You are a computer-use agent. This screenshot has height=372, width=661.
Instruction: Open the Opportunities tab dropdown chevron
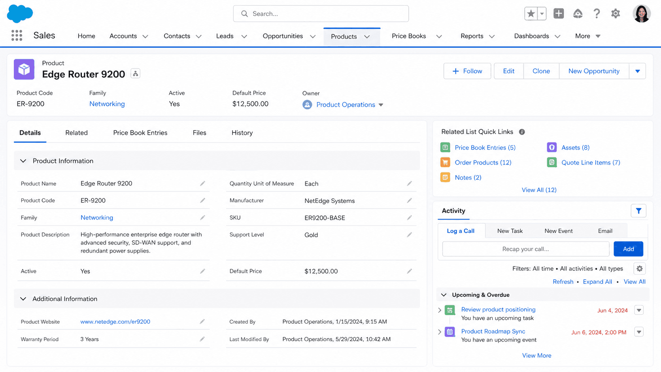coord(313,36)
